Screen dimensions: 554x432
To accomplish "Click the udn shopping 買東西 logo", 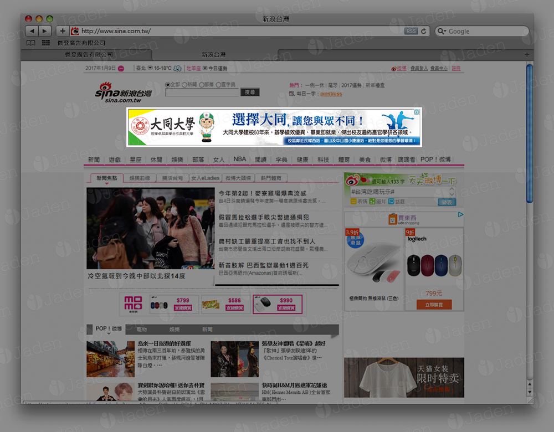I will [404, 219].
